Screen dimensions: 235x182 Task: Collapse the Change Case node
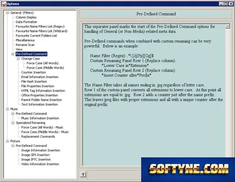coord(18,59)
